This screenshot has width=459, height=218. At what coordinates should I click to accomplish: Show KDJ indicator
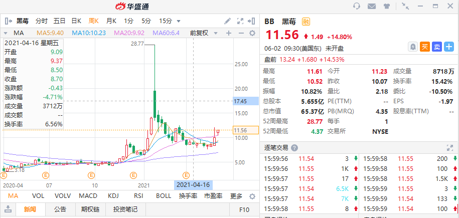click(x=114, y=196)
